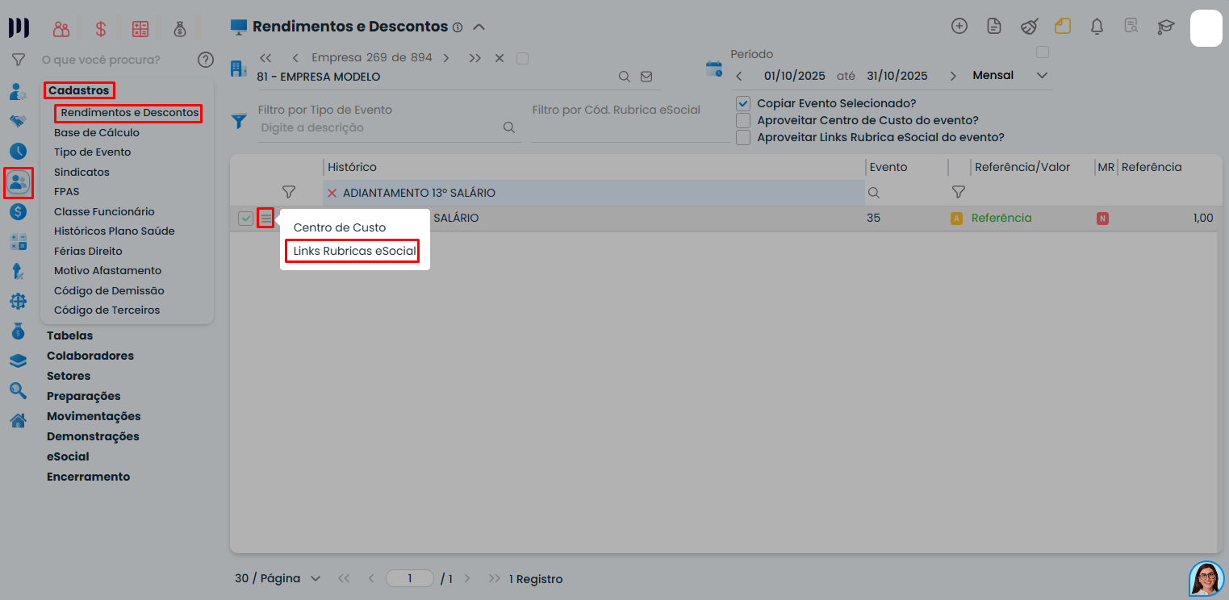Open the notifications bell

[1097, 26]
